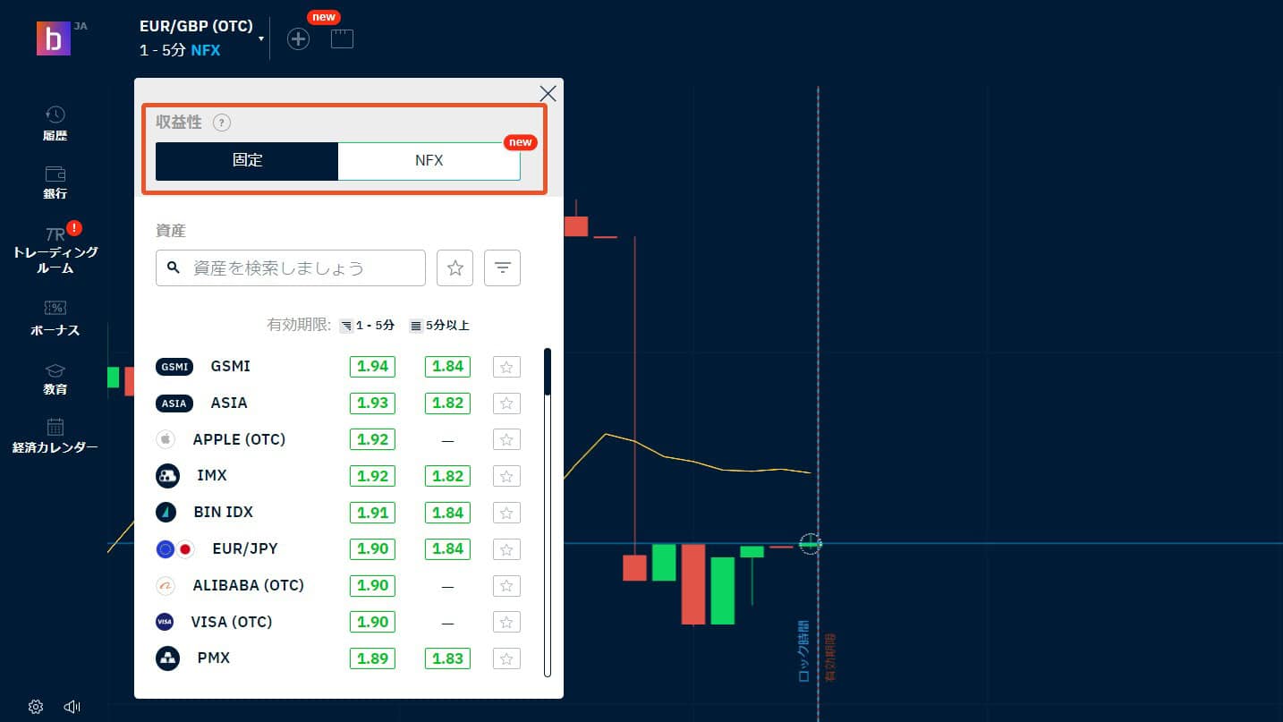Click the VISA logo icon
This screenshot has height=722, width=1283.
coord(165,623)
